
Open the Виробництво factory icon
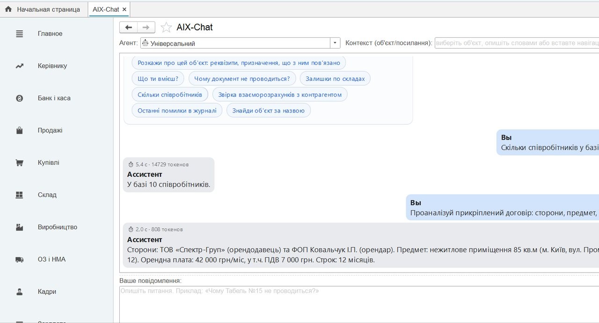19,227
